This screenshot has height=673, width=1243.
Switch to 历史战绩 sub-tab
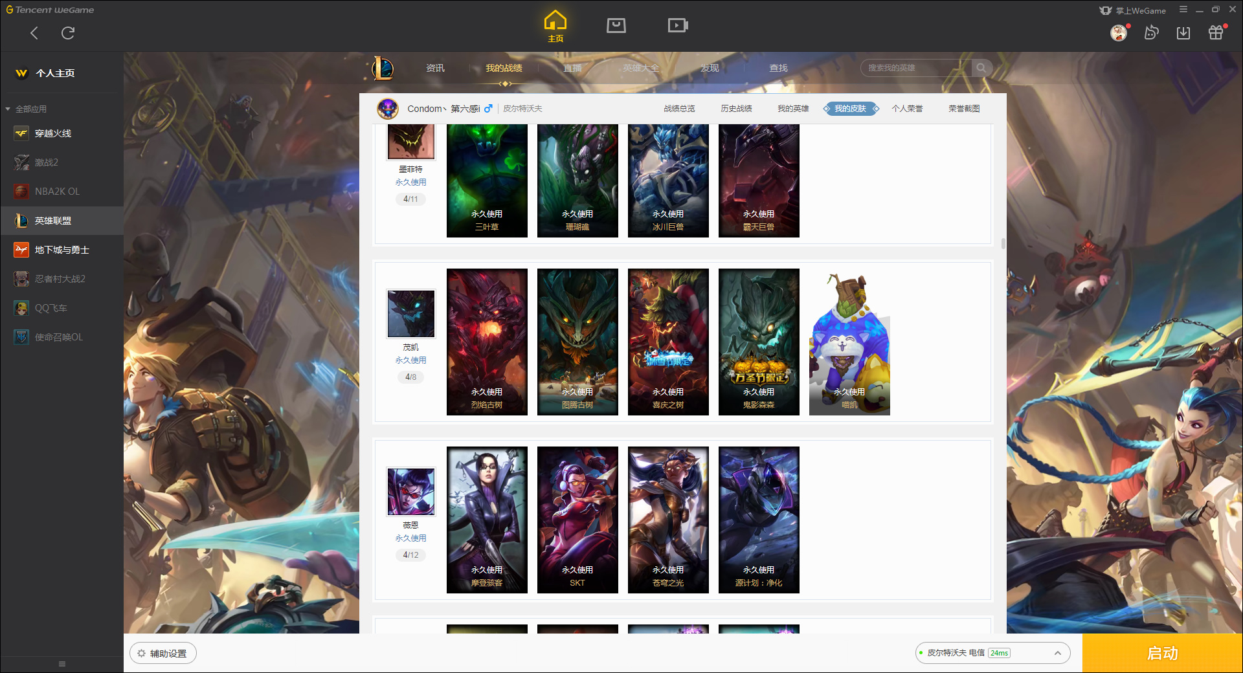(x=736, y=109)
